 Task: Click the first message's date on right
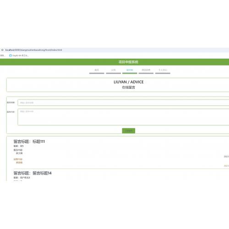(x=226, y=157)
